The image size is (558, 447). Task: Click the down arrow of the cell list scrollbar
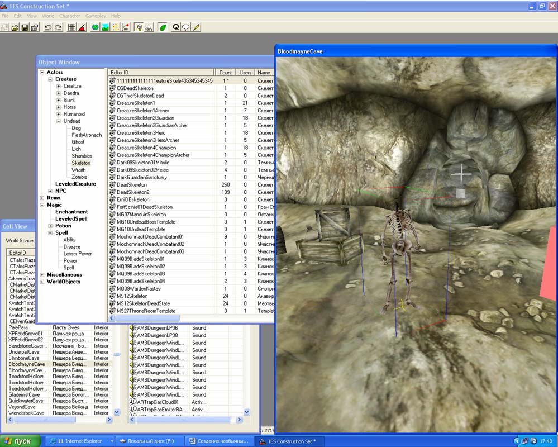(116, 412)
